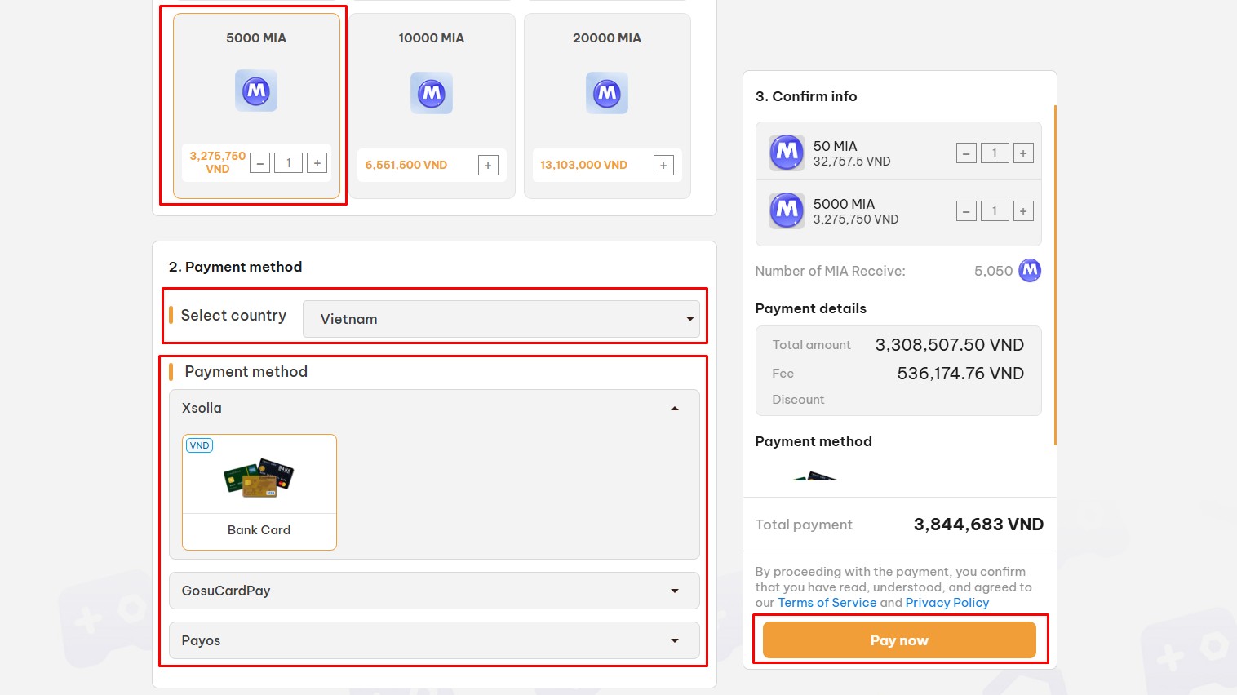
Task: Decrease 5000 MIA package quantity with minus
Action: click(260, 163)
